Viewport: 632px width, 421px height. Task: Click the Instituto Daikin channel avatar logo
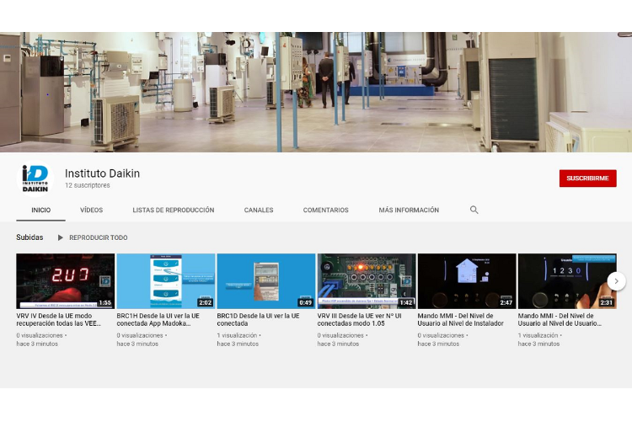pos(35,178)
